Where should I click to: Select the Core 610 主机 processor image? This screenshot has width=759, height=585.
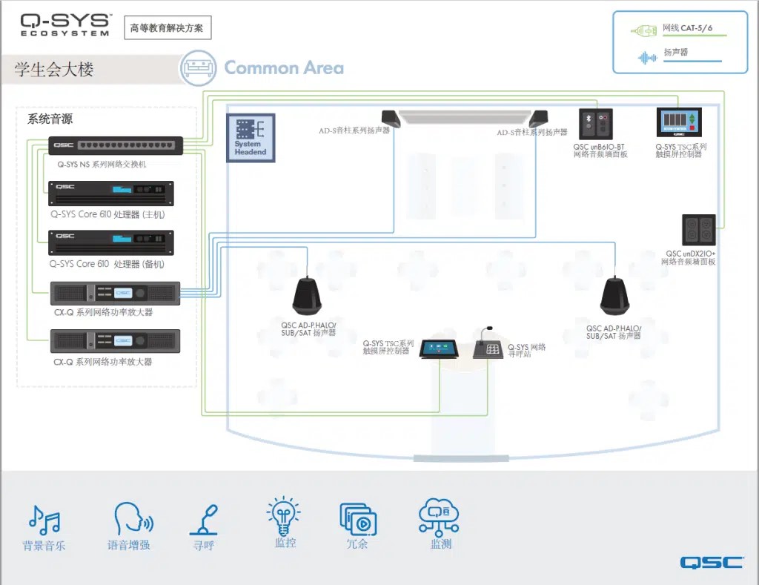[111, 194]
